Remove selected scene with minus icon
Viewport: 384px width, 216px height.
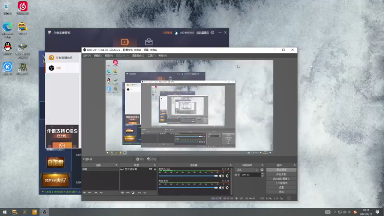(x=90, y=193)
